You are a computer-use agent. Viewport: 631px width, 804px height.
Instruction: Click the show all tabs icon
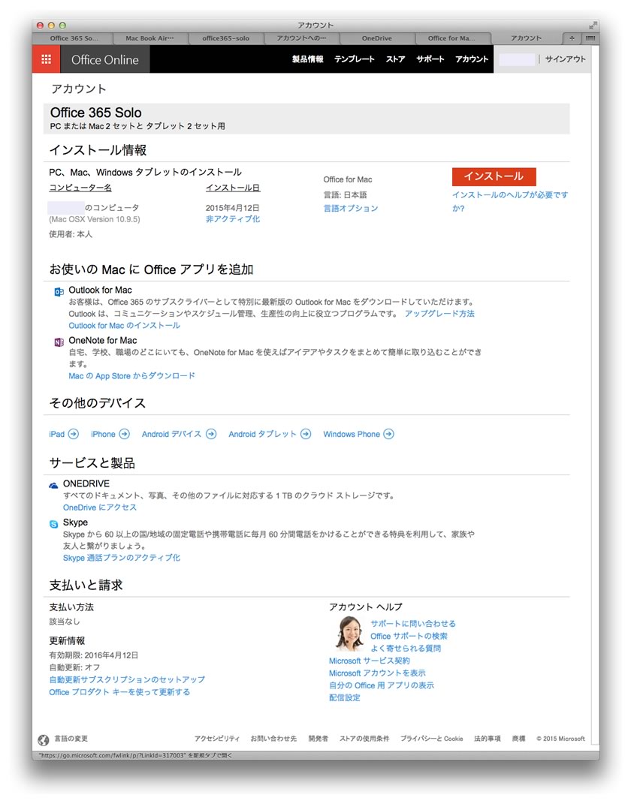(x=590, y=38)
